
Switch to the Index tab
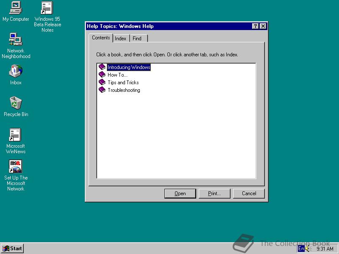click(x=121, y=39)
